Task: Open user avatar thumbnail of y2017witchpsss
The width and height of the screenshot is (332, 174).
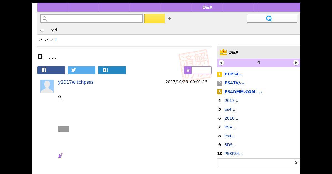Action: (47, 86)
